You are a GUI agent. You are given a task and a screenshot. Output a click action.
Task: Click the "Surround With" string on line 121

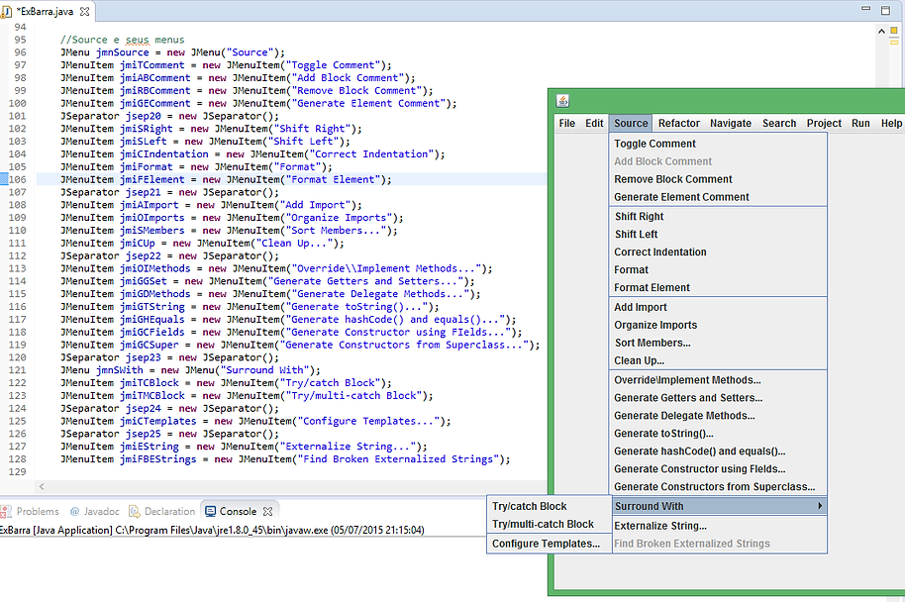pos(264,370)
